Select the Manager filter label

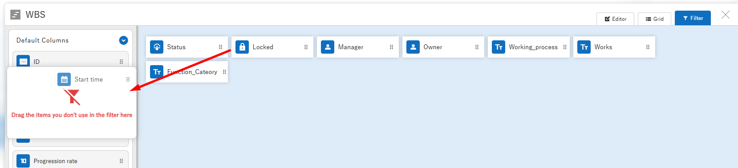(x=351, y=47)
